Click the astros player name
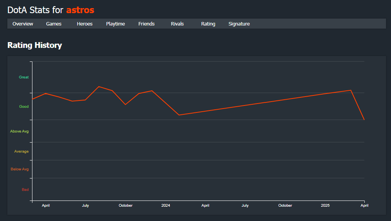 (80, 10)
